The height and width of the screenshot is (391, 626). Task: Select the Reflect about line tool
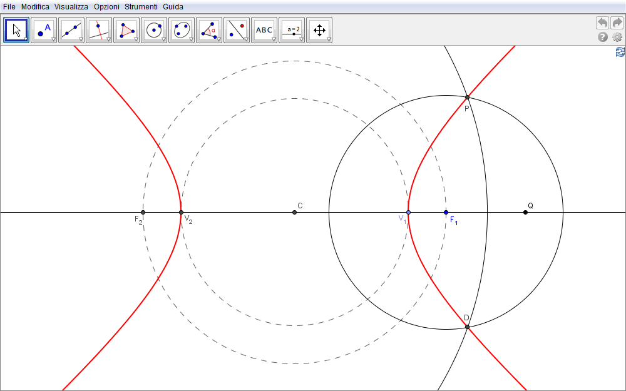pos(237,30)
